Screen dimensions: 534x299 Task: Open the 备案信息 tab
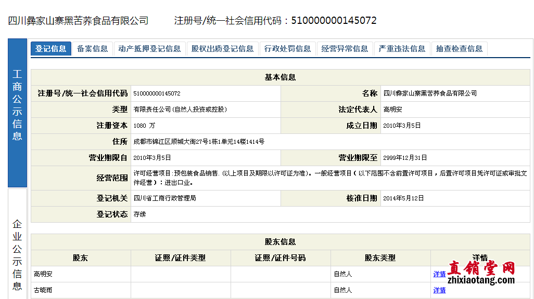(92, 49)
